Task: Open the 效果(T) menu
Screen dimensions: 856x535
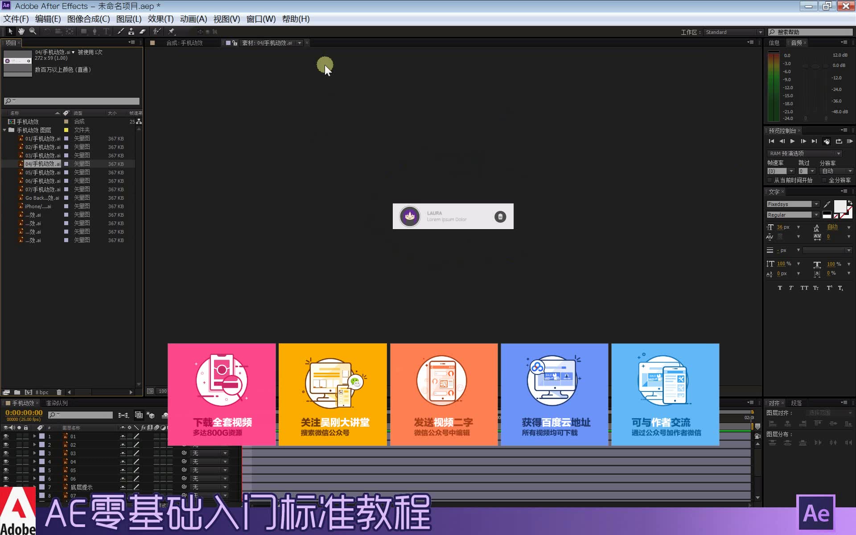Action: (x=160, y=19)
